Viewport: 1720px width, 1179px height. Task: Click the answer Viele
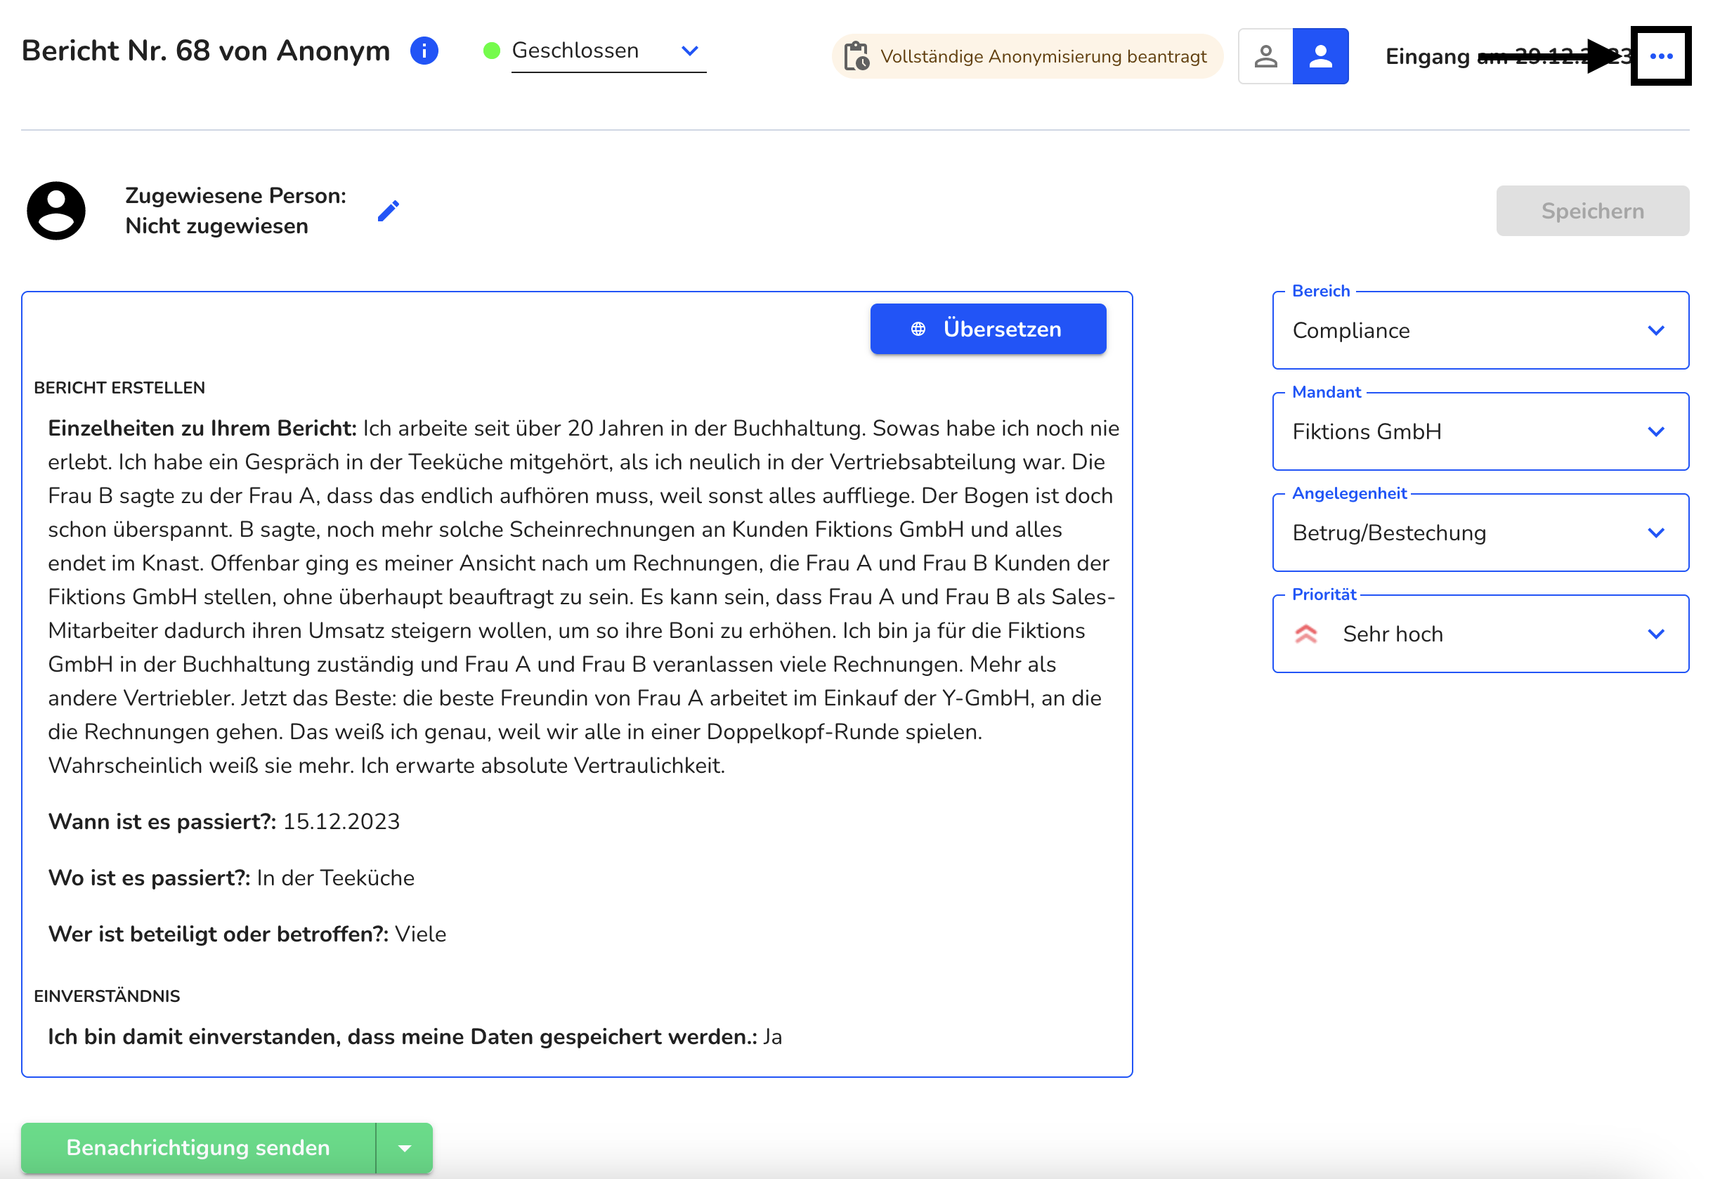(420, 934)
